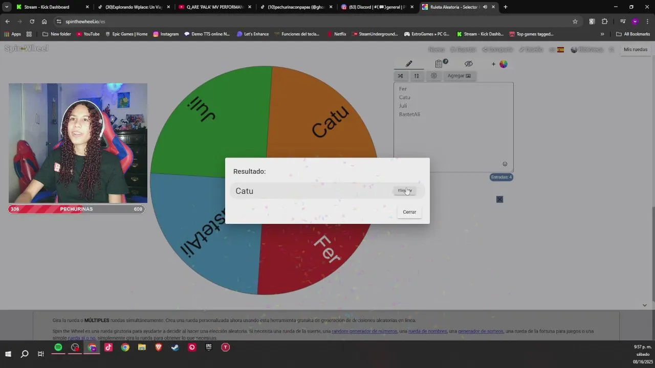Open the Chrome extensions puzzle icon
This screenshot has height=368, width=655.
604,21
